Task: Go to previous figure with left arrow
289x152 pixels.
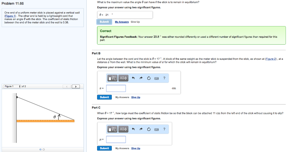Action: click(67, 87)
